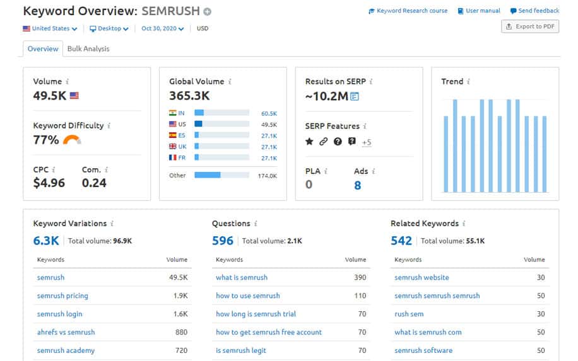The height and width of the screenshot is (361, 578).
Task: Open the United States country dropdown
Action: pyautogui.click(x=50, y=28)
